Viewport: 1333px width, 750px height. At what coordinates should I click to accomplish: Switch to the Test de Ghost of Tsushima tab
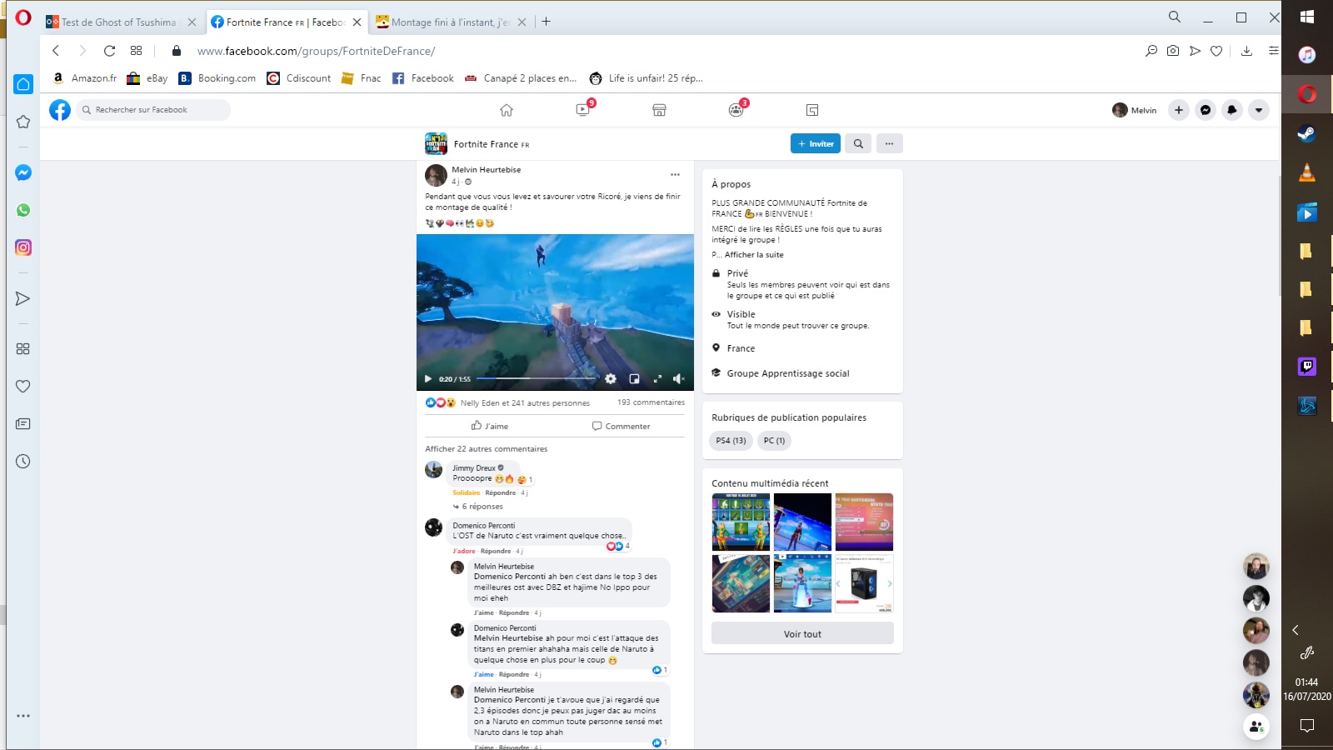[x=118, y=22]
